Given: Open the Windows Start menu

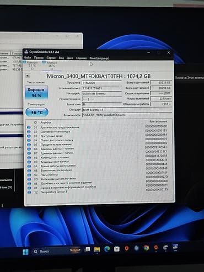Looking at the screenshot, I should click(25, 252).
